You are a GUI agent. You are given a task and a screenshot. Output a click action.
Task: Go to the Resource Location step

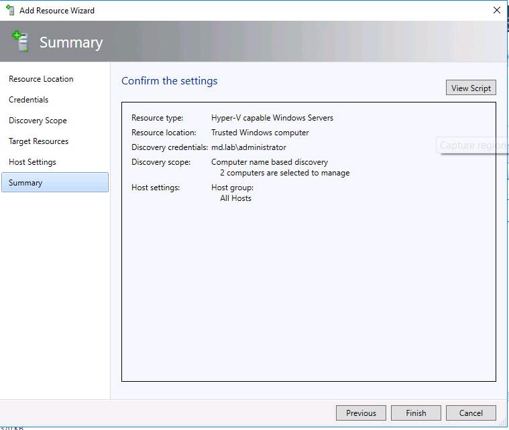pyautogui.click(x=41, y=79)
